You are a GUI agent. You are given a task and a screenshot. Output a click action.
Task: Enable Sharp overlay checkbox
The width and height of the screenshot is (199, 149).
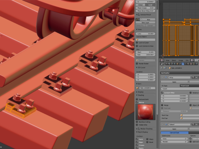pos(147,139)
